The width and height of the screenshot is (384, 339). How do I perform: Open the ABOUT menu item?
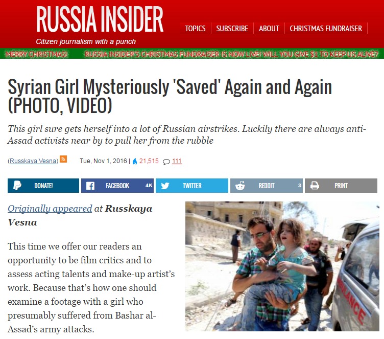(x=269, y=29)
